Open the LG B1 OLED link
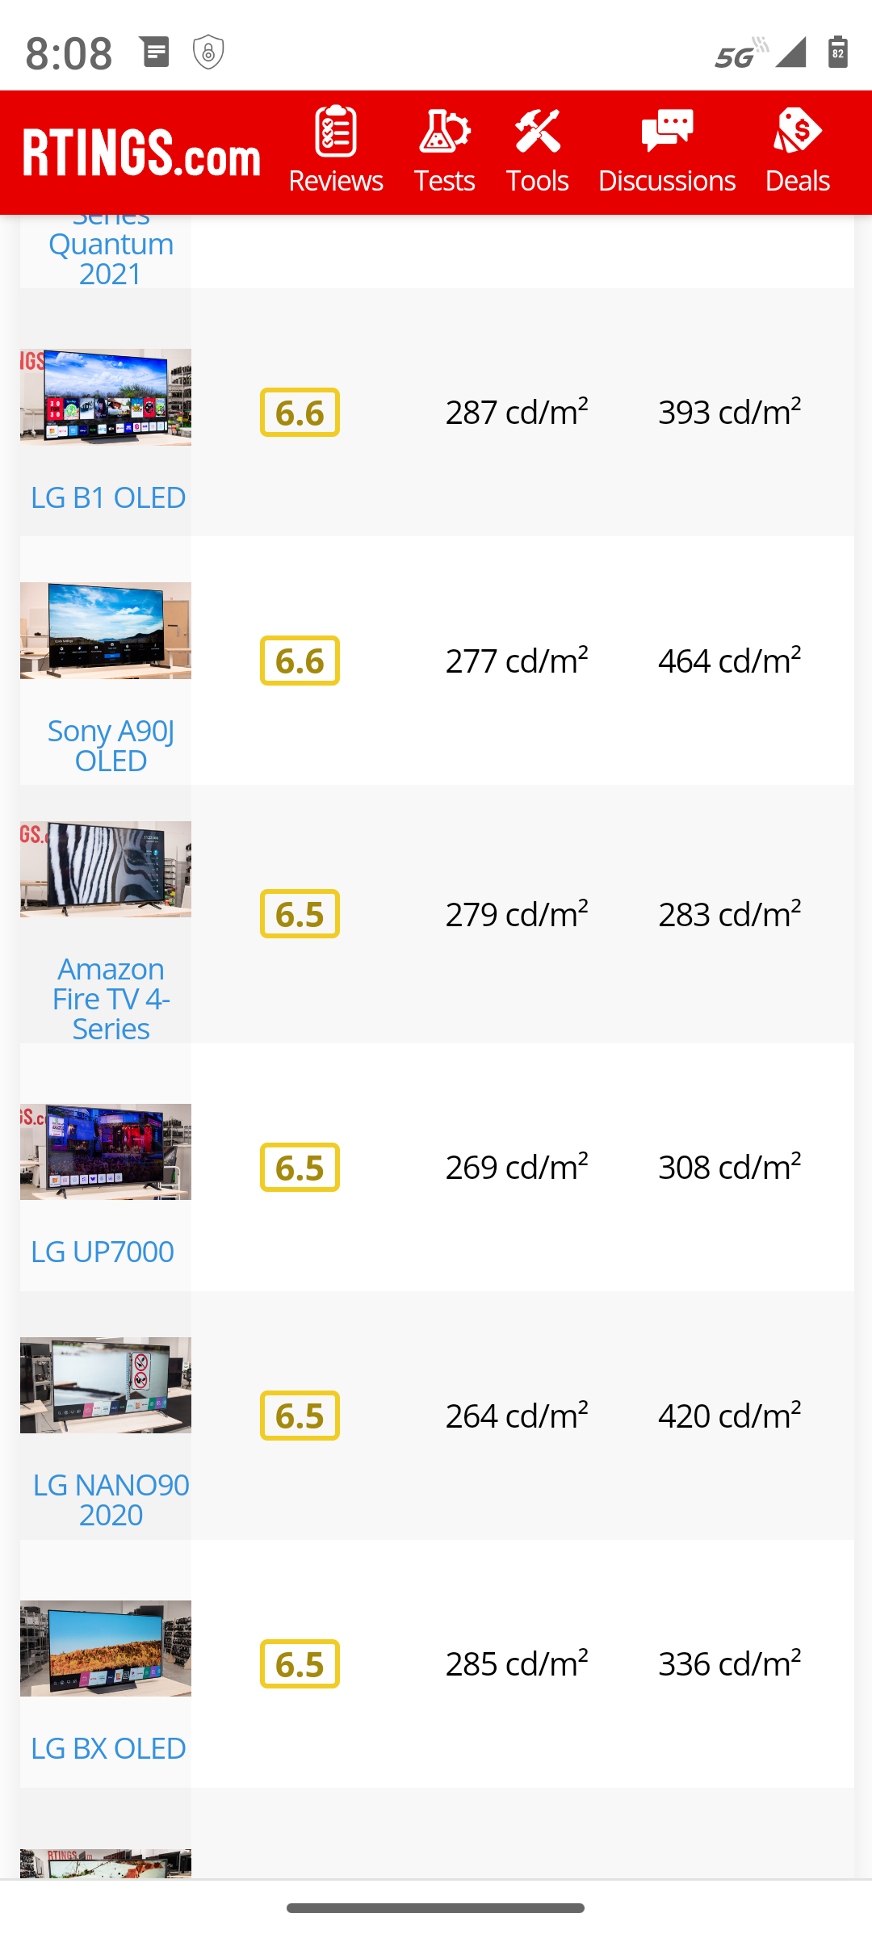Screen dimensions: 872x1938 [x=108, y=497]
